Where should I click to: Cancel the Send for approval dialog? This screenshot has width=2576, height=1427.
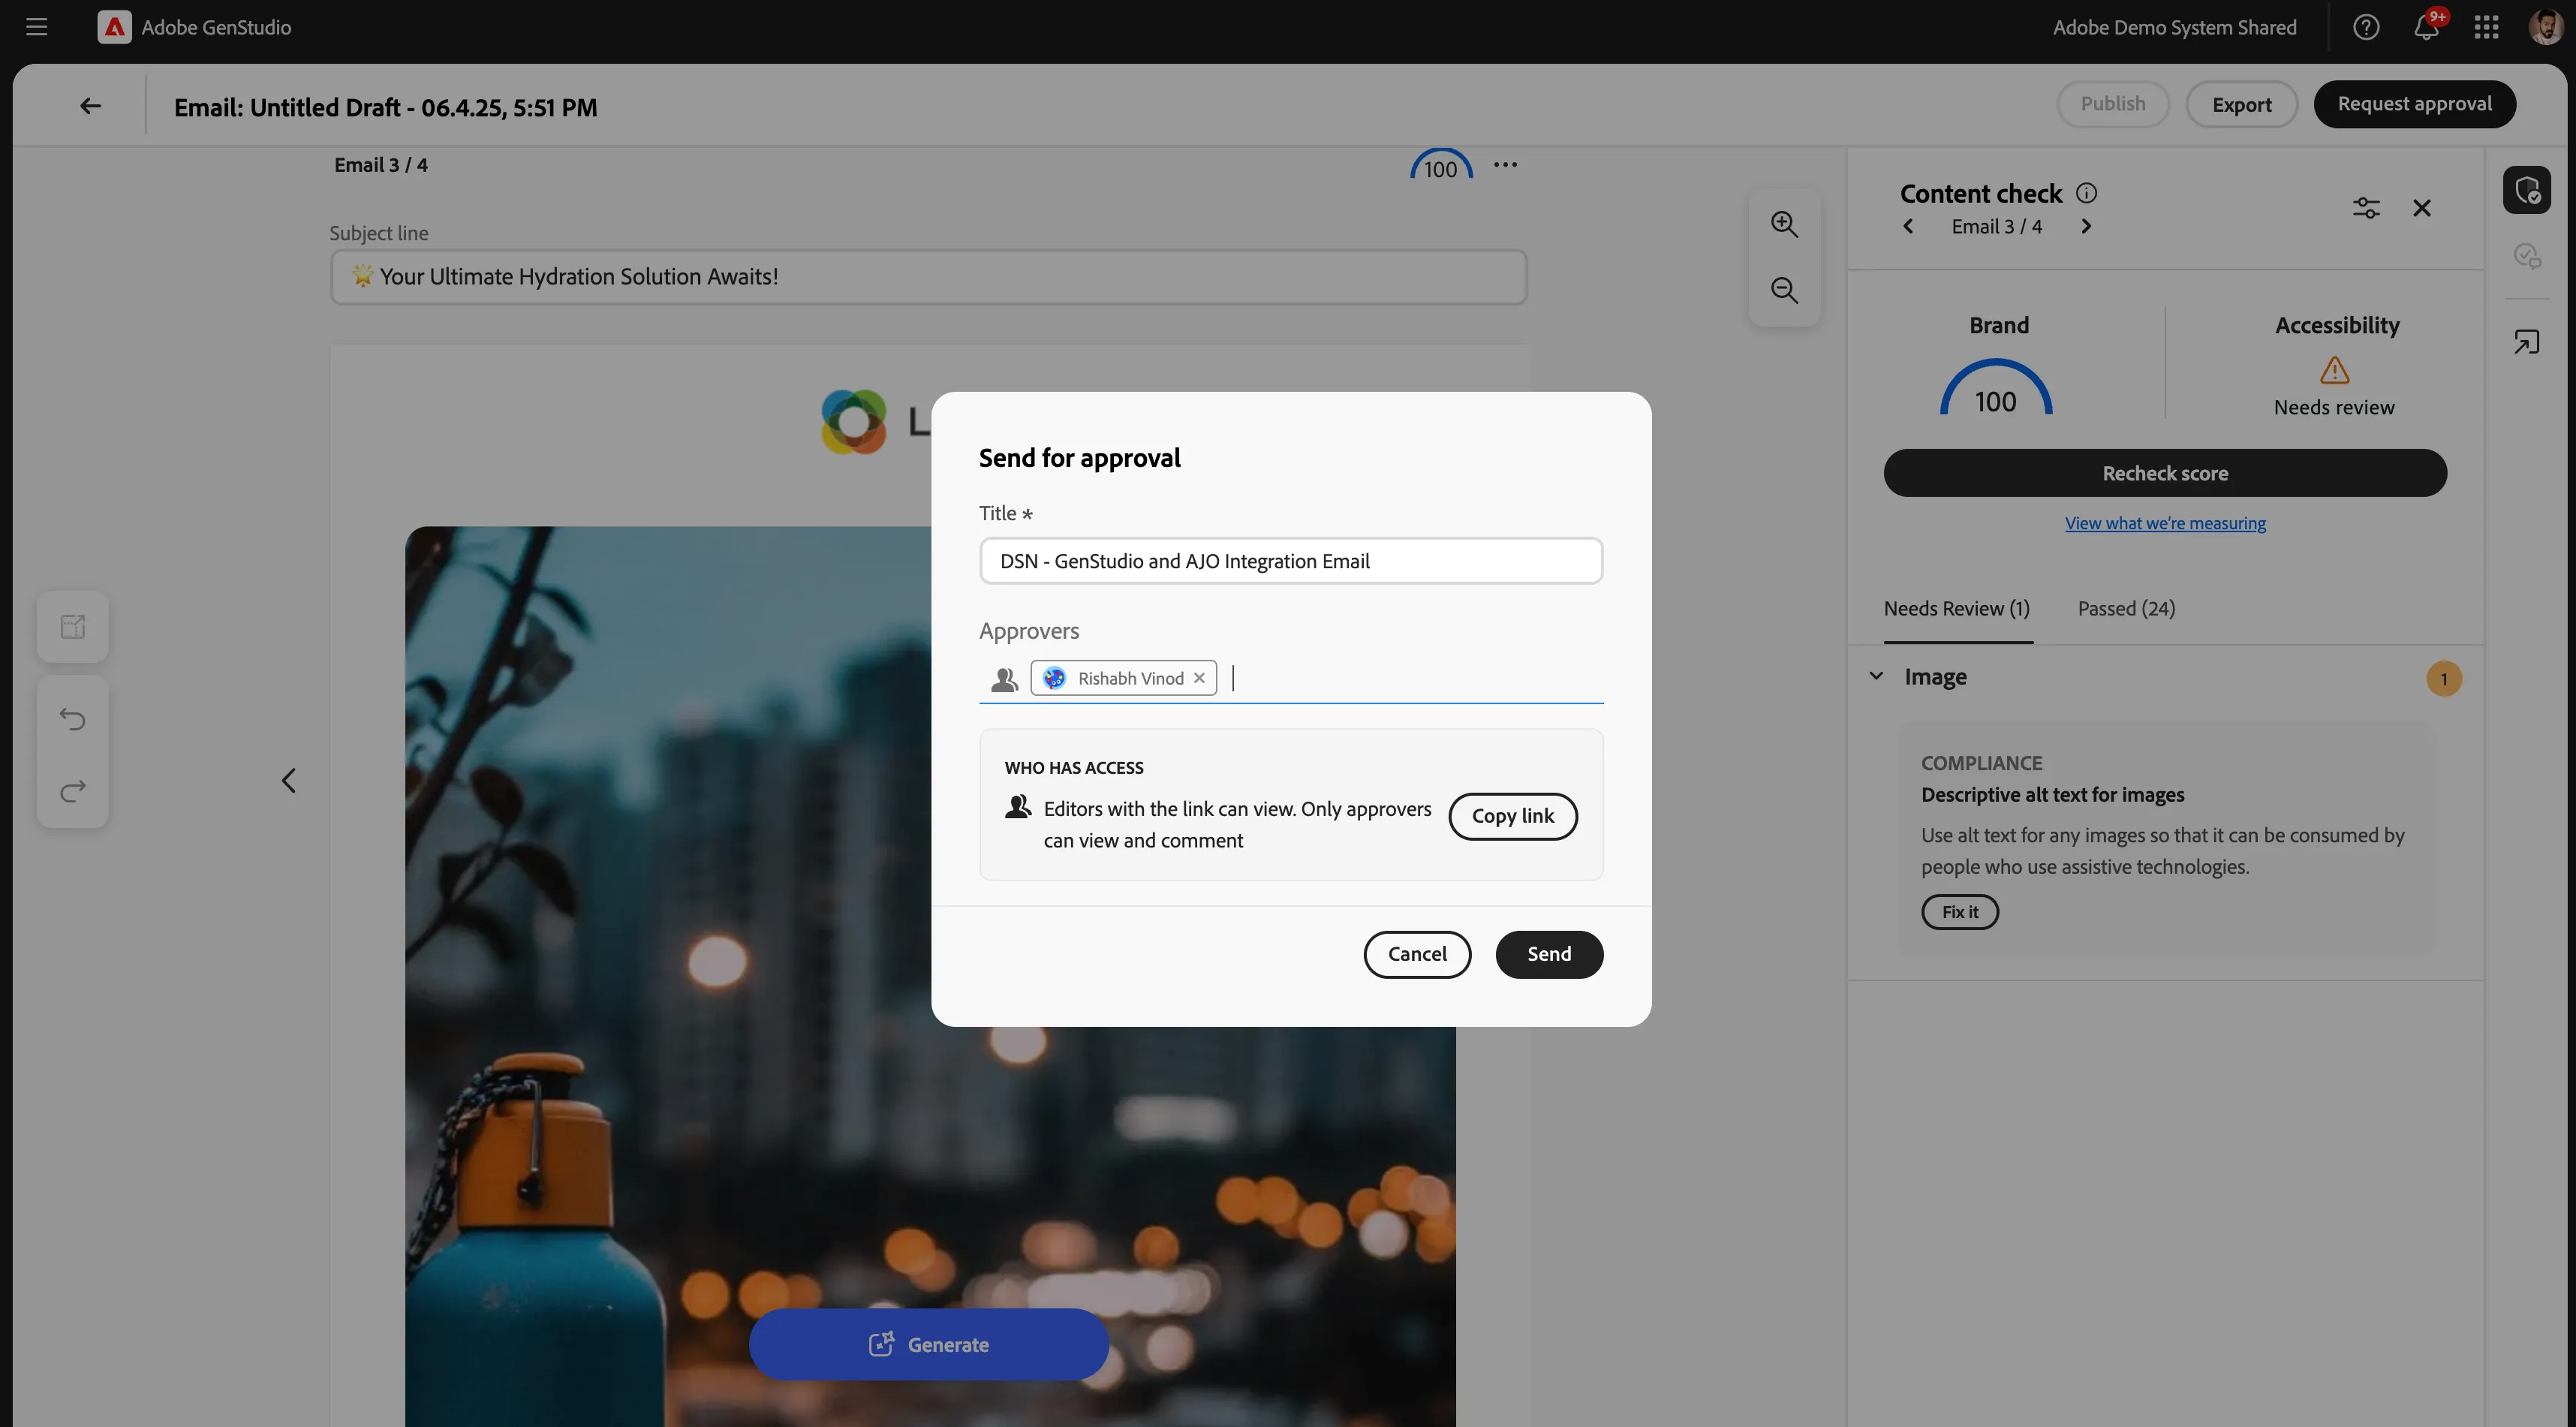click(1417, 954)
